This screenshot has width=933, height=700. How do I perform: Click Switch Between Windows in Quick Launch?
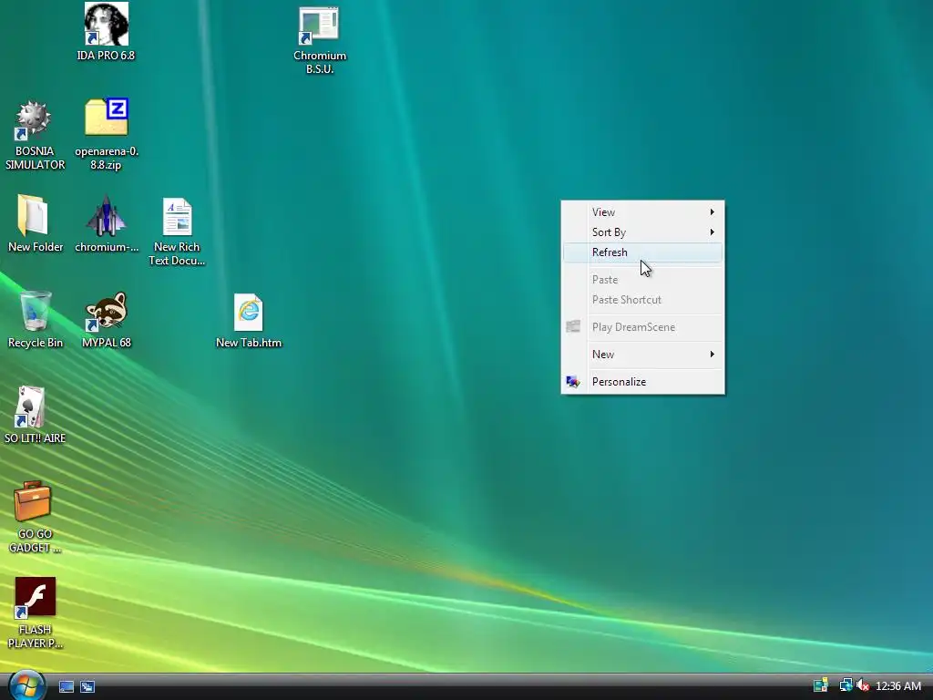(x=87, y=687)
